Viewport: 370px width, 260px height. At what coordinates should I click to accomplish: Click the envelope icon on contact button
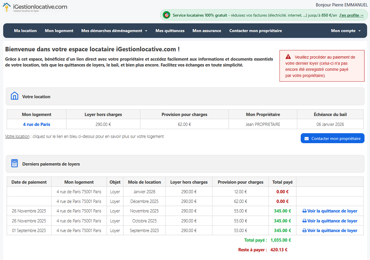(x=307, y=138)
